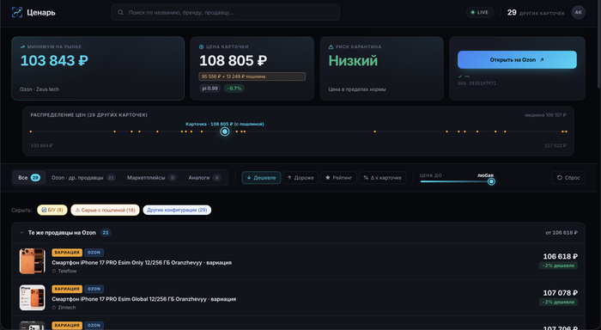Click the OZON badge on Zimtech listing
Image resolution: width=601 pixels, height=330 pixels.
(x=94, y=289)
